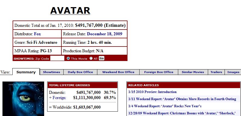Click the Running Time 2 hrs. 40 min. cell

94,42
